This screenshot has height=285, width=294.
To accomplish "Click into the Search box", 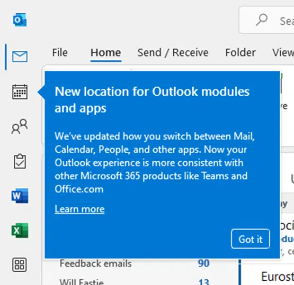I will (x=266, y=20).
